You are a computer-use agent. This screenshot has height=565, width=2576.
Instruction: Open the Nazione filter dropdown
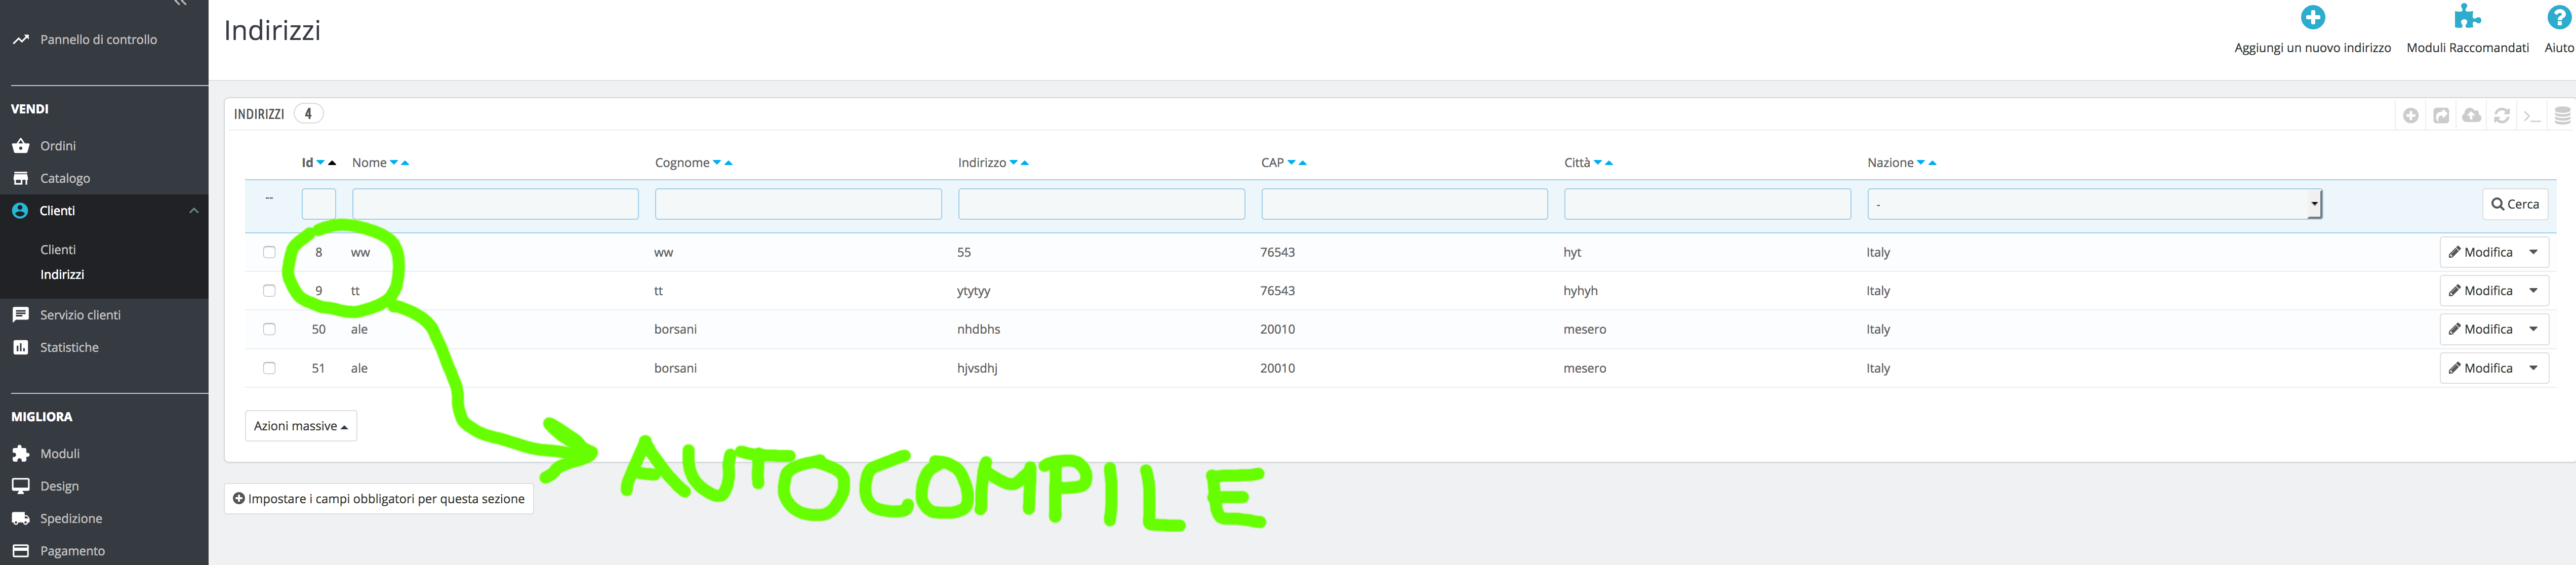click(x=2093, y=204)
